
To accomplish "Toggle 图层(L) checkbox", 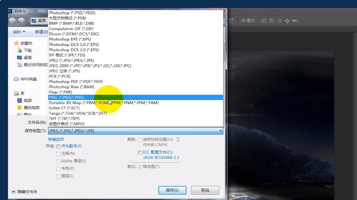I will tap(58, 176).
